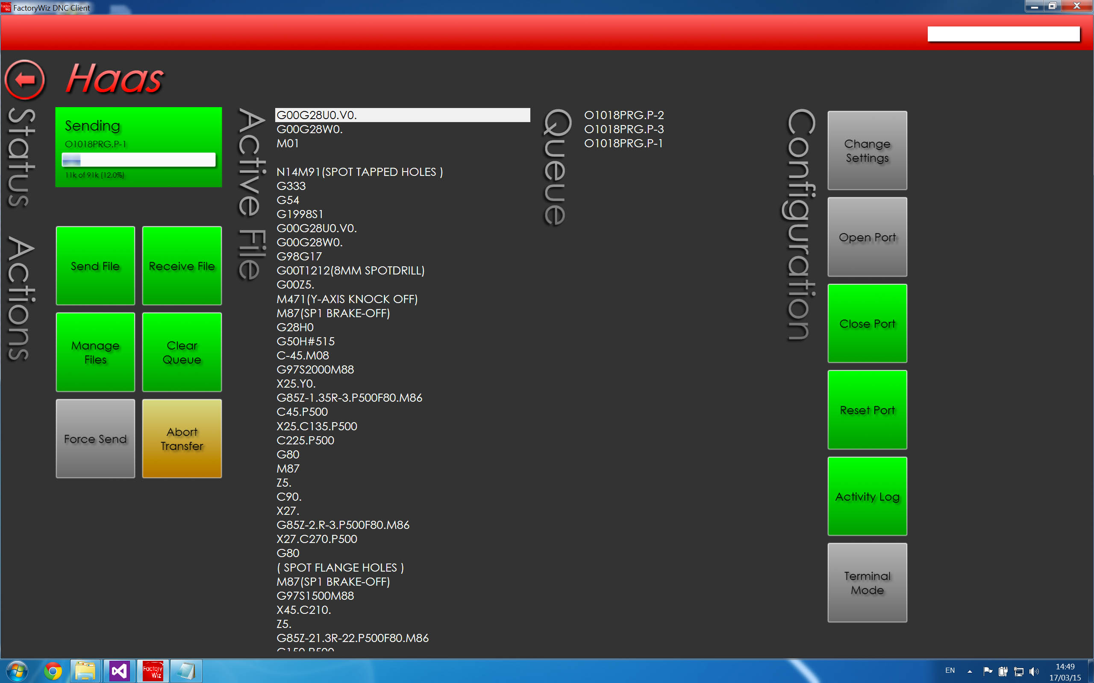This screenshot has height=683, width=1094.
Task: Click the Close Port button
Action: point(867,324)
